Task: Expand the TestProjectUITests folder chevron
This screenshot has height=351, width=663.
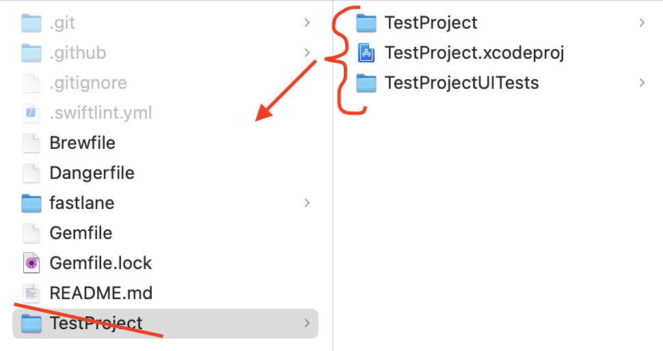Action: 642,83
